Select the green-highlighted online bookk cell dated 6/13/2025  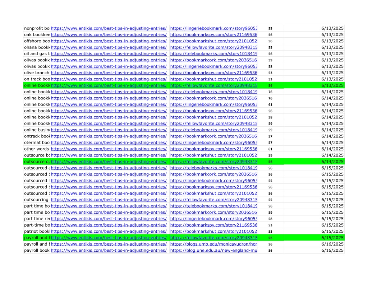tap(37, 85)
